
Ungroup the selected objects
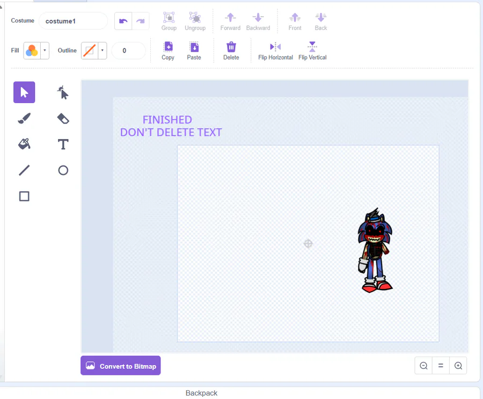coord(195,21)
